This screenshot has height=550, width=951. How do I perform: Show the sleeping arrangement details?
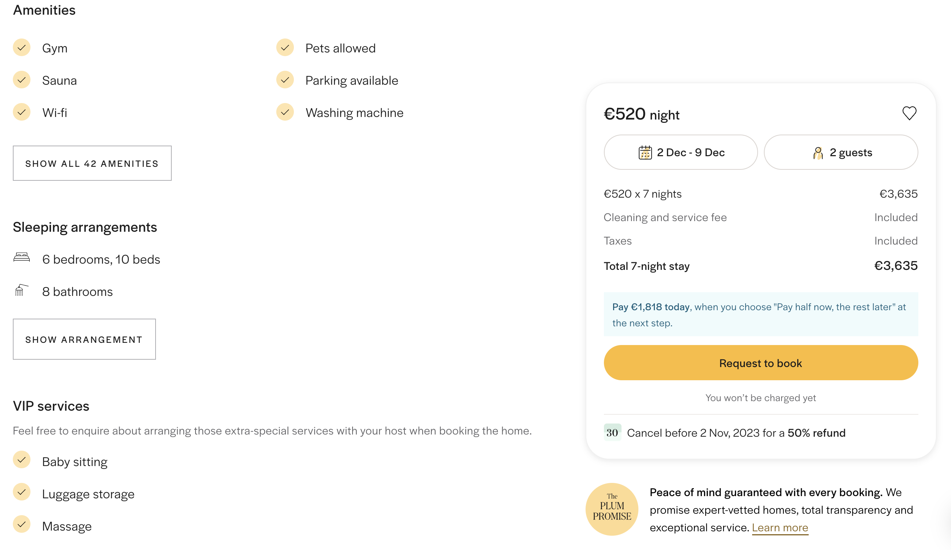tap(84, 339)
